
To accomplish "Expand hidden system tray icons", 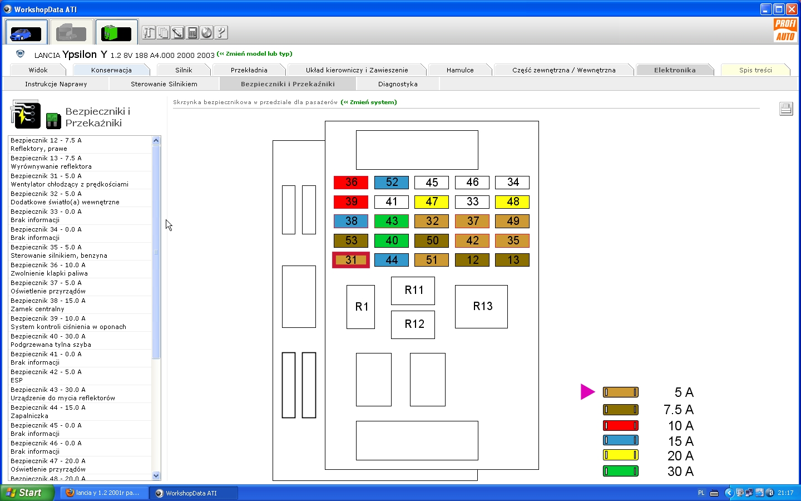I will (x=729, y=493).
